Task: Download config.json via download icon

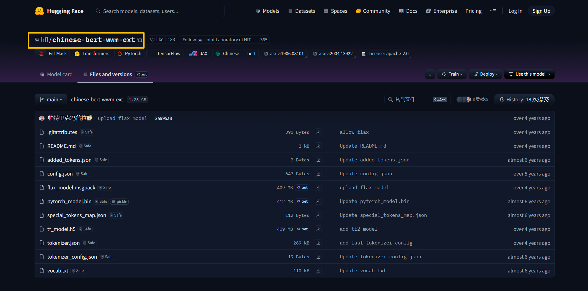Action: point(318,174)
